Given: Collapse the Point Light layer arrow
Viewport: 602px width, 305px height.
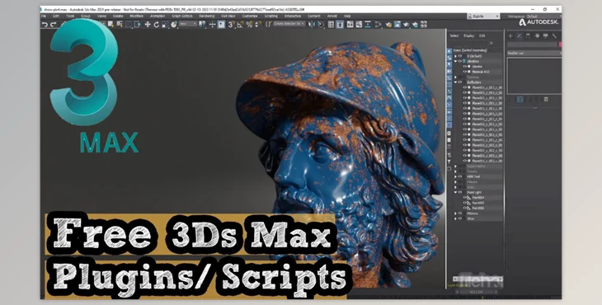Looking at the screenshot, I should click(x=456, y=192).
